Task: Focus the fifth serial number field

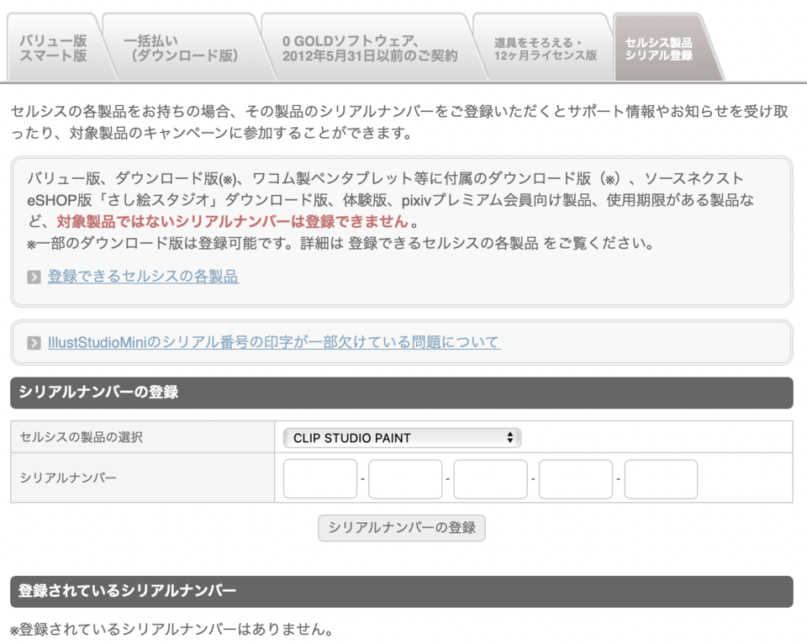Action: 661,478
